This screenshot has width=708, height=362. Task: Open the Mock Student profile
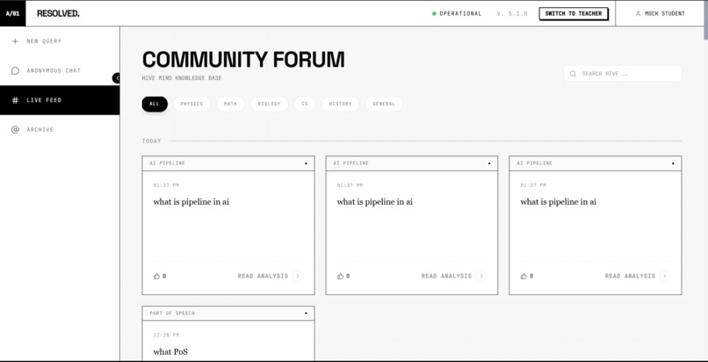point(660,13)
